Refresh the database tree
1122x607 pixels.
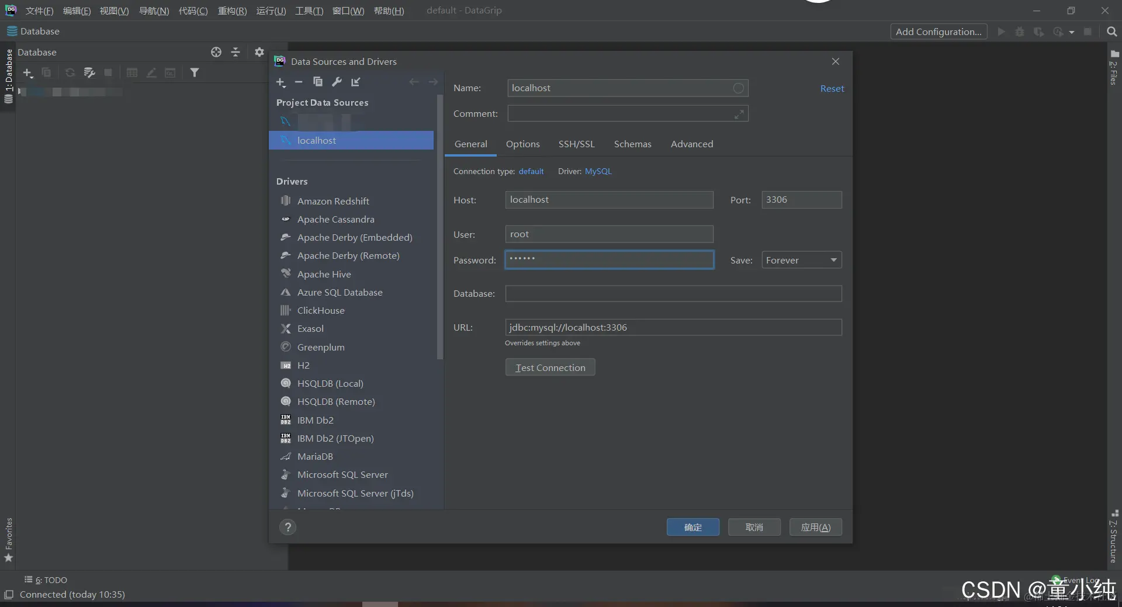point(70,73)
